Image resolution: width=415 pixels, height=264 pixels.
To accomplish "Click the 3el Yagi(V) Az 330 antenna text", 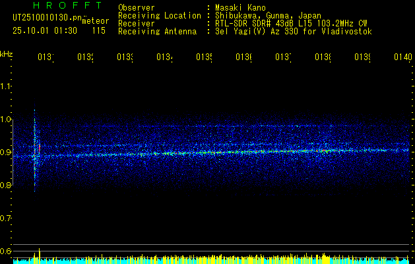I will pyautogui.click(x=294, y=32).
